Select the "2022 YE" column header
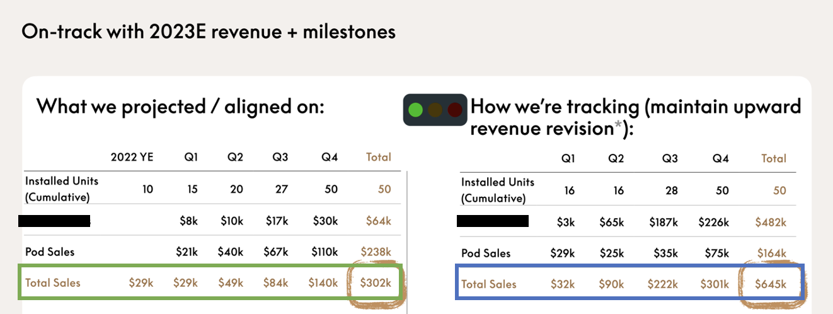This screenshot has height=314, width=833. (131, 157)
